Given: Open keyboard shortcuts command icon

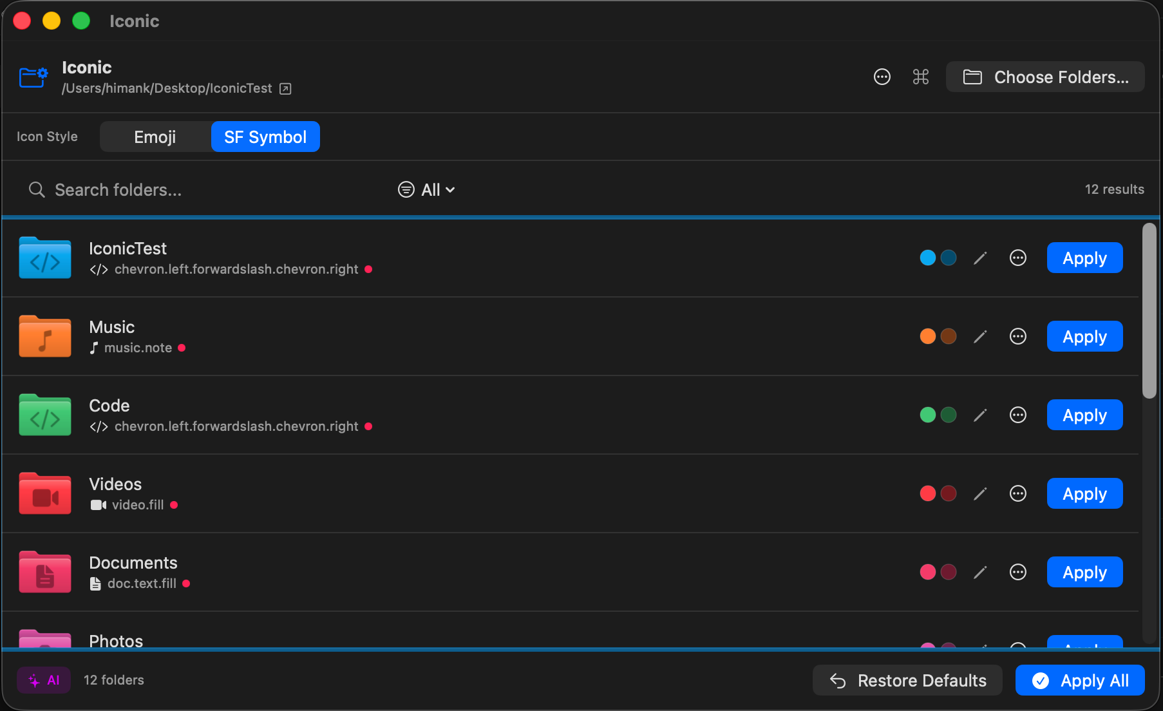Looking at the screenshot, I should pos(921,77).
